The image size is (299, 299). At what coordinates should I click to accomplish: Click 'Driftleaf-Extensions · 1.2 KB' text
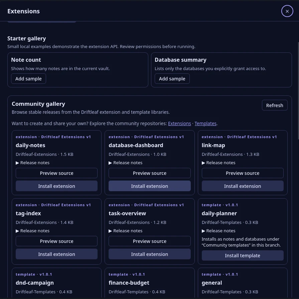(x=137, y=222)
